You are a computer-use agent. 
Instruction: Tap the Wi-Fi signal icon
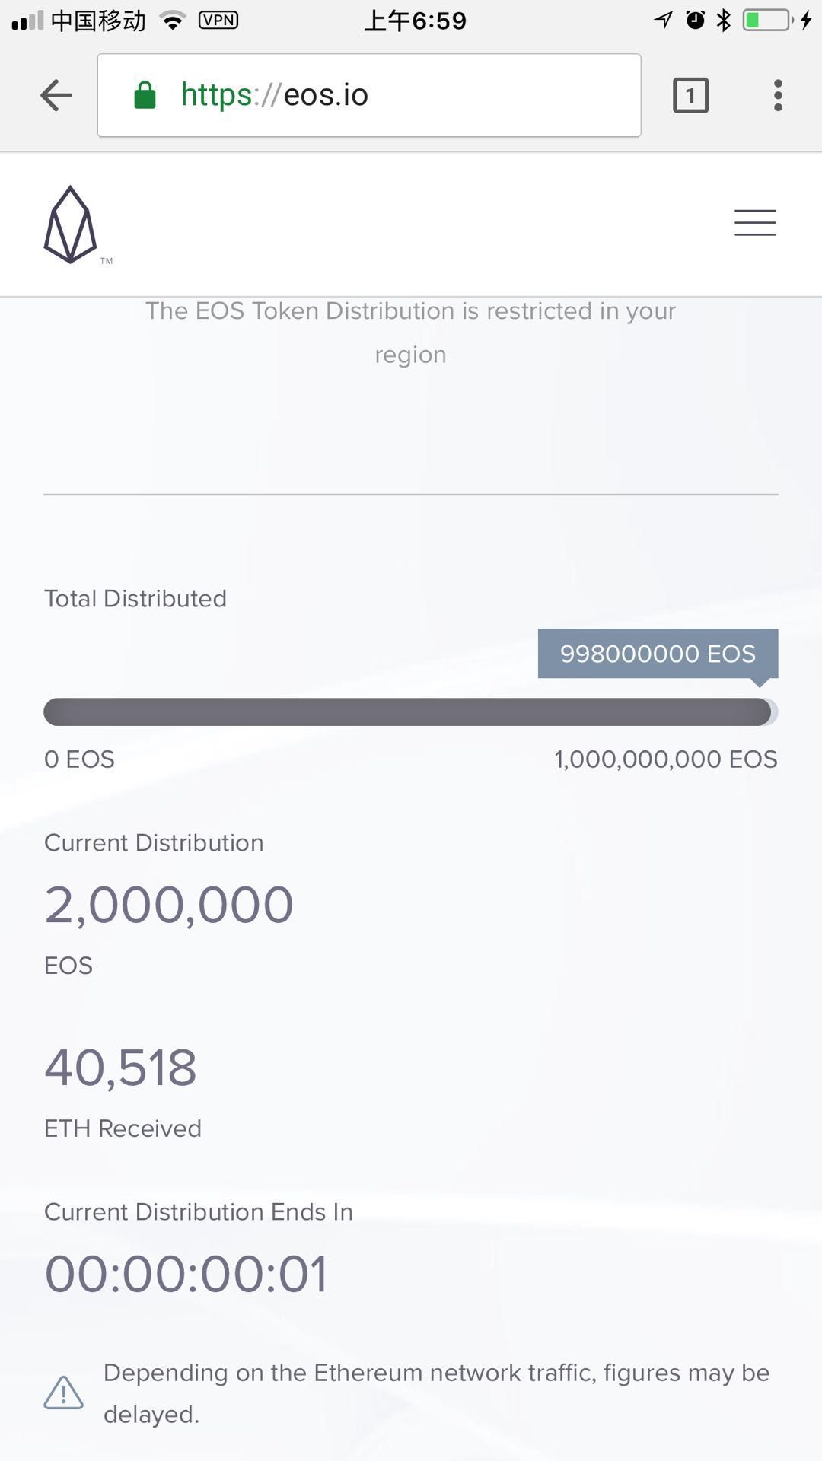click(174, 21)
